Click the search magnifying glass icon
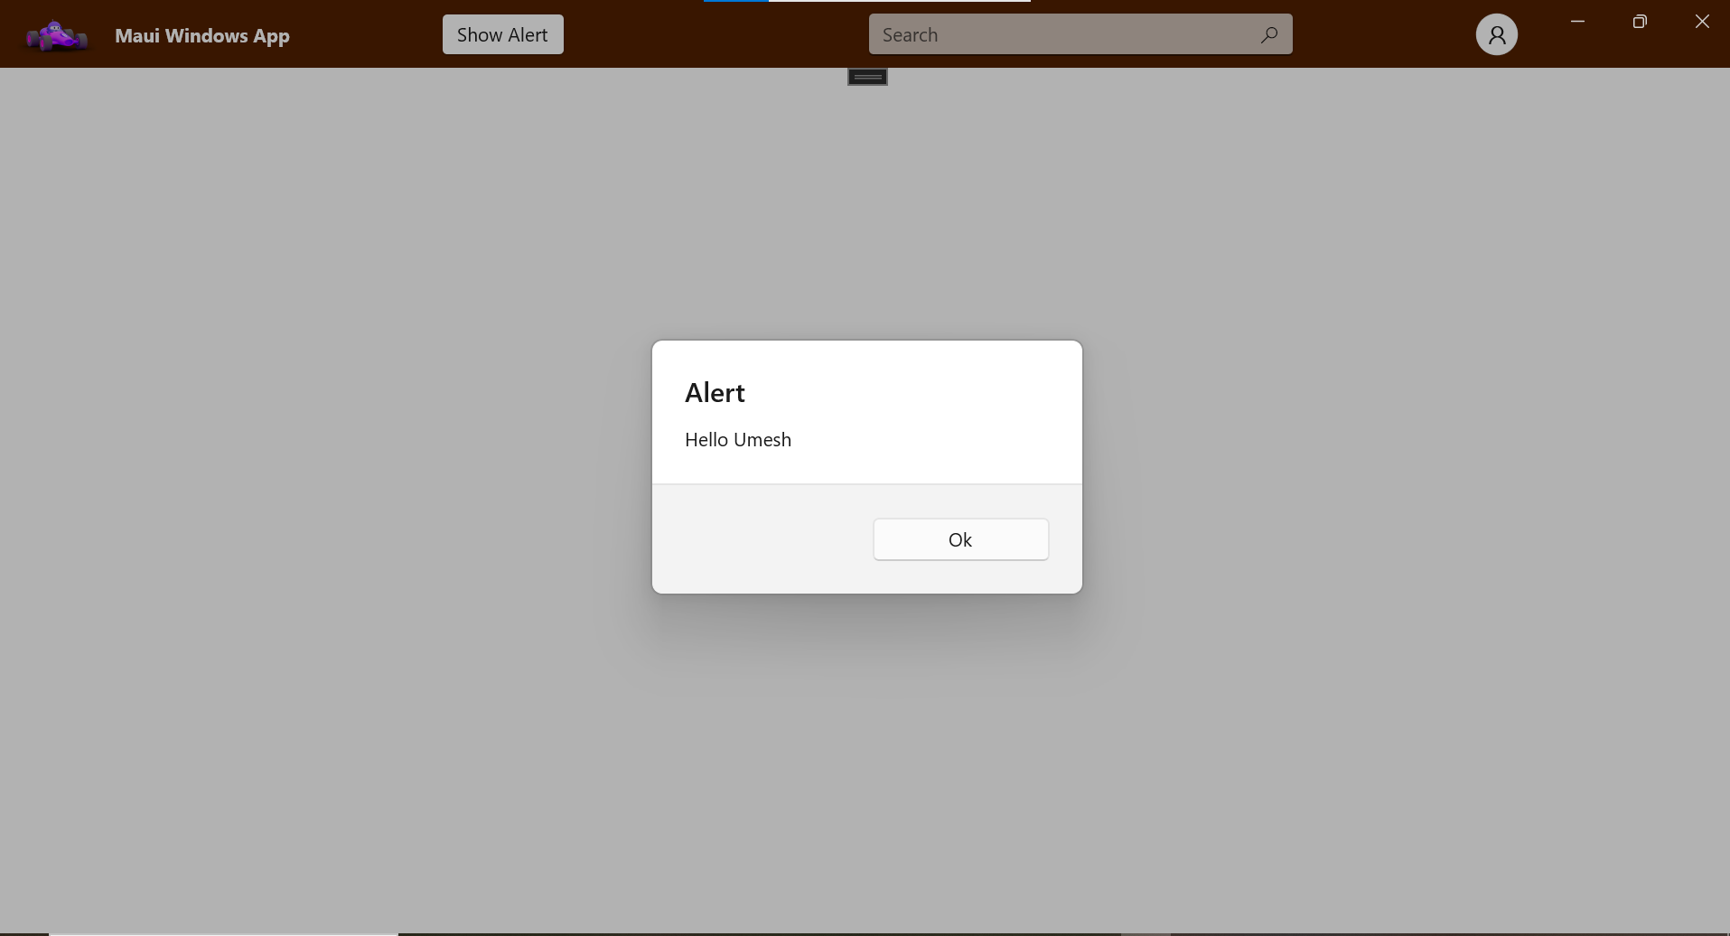This screenshot has height=936, width=1730. pyautogui.click(x=1269, y=34)
